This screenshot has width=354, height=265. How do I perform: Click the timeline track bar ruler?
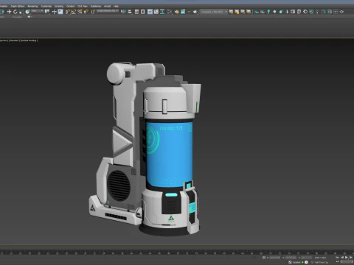click(x=177, y=252)
